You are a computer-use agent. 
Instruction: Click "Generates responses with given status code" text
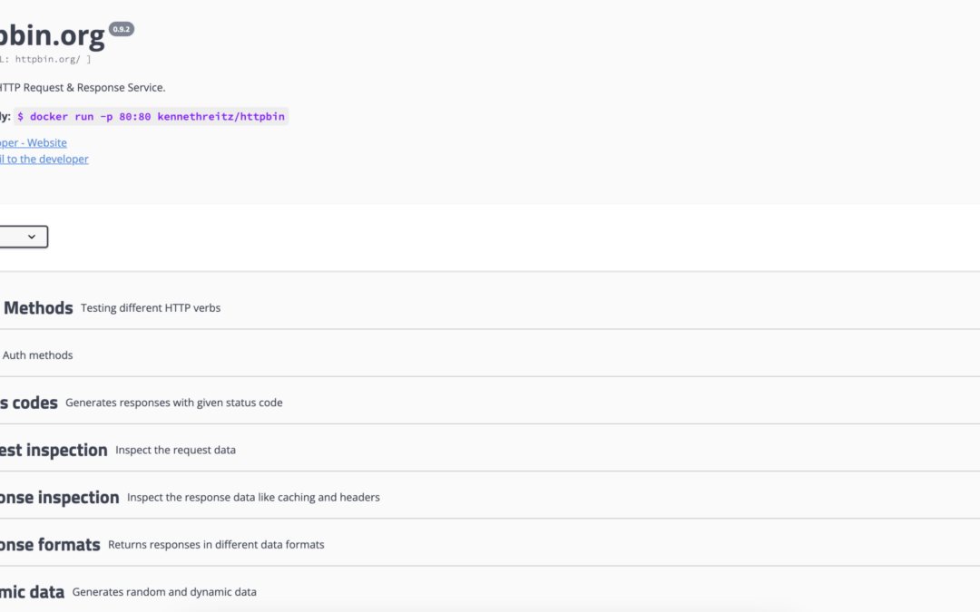coord(174,403)
